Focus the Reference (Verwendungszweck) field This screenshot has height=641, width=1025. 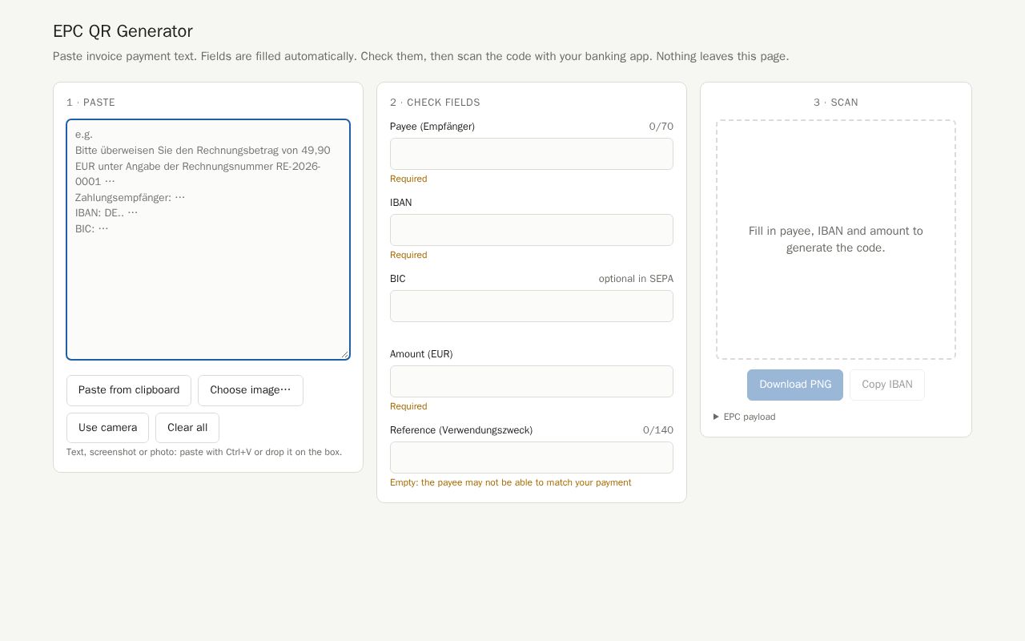[532, 458]
